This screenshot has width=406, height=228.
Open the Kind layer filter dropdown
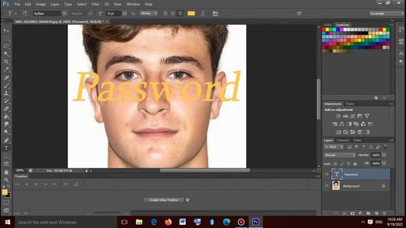click(334, 147)
